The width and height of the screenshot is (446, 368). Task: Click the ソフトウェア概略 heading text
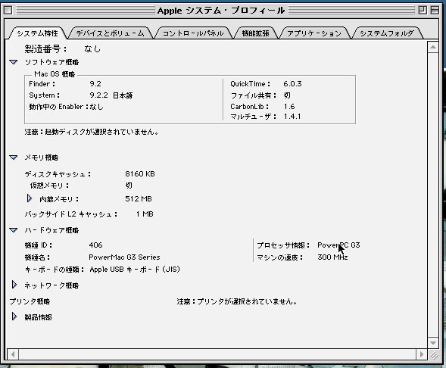[x=51, y=62]
